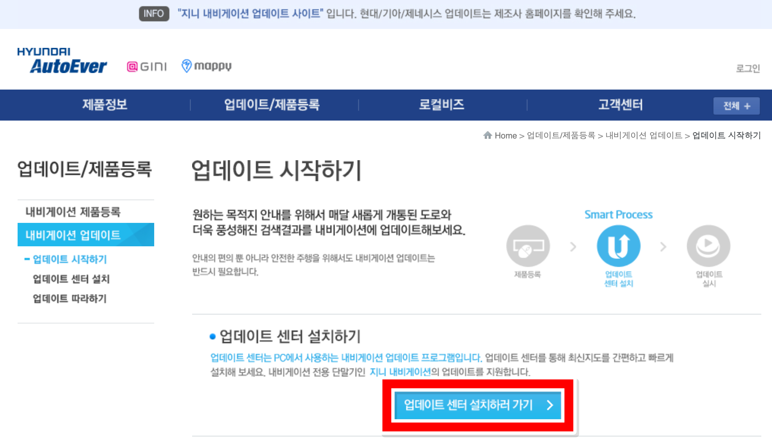Open the 로컬비즈 navigation menu
The height and width of the screenshot is (443, 772).
[441, 105]
